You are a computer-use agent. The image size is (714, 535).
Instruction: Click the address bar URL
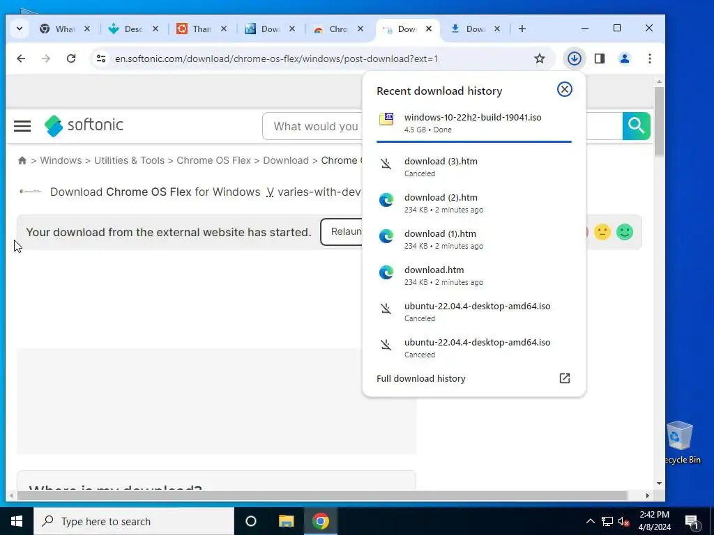tap(276, 59)
